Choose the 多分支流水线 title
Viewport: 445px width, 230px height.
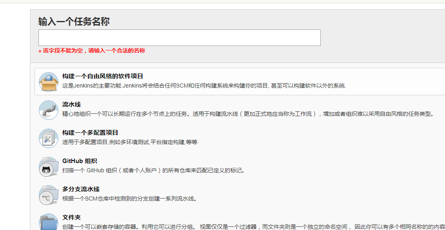click(81, 189)
